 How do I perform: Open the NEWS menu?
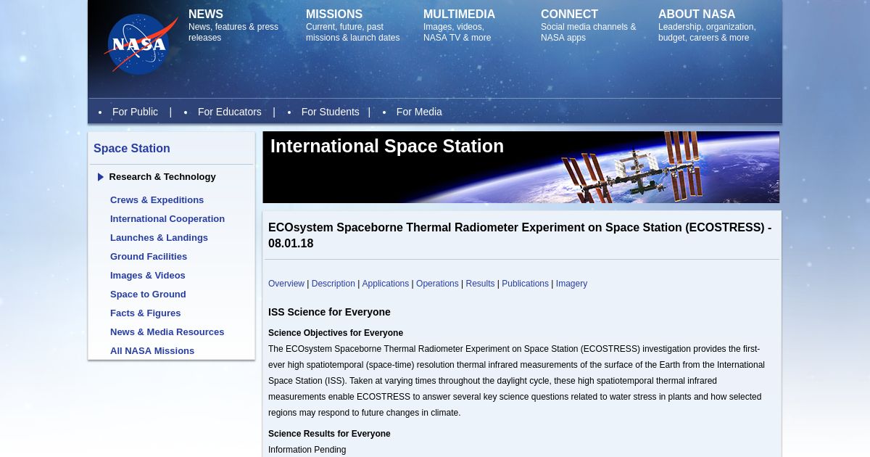[206, 15]
